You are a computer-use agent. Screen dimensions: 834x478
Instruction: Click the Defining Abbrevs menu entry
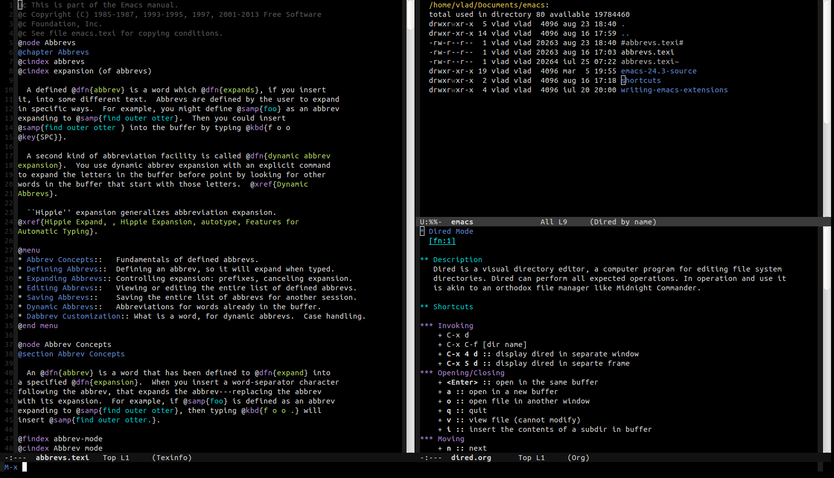tap(62, 269)
